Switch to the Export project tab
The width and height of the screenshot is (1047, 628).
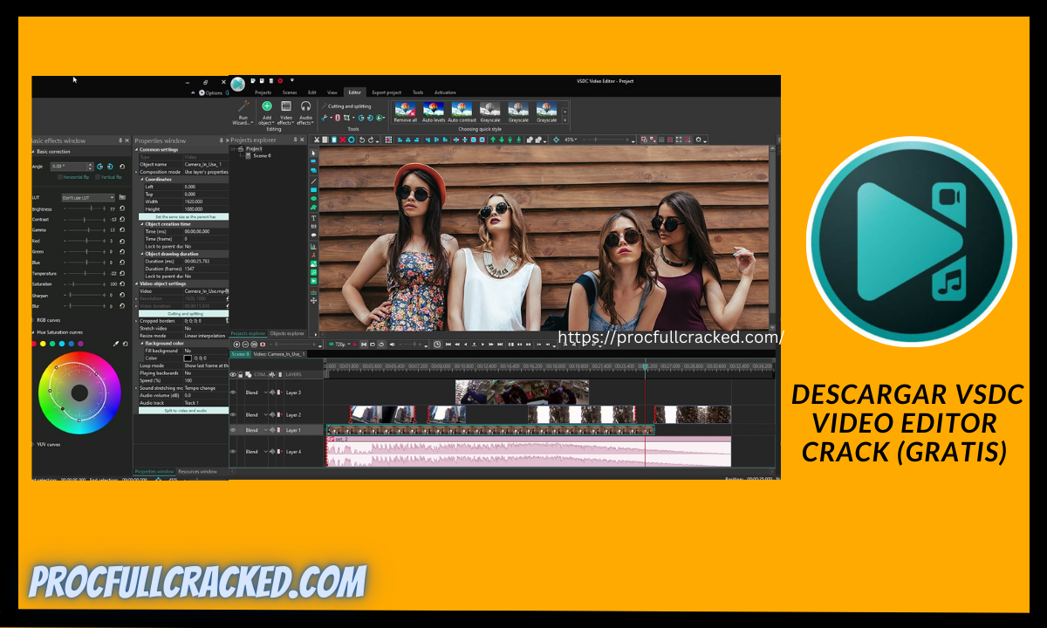[x=387, y=92]
